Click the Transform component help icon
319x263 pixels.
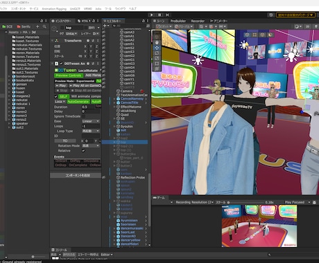point(88,41)
